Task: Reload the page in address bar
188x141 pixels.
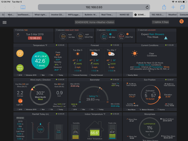Action: (x=147, y=7)
